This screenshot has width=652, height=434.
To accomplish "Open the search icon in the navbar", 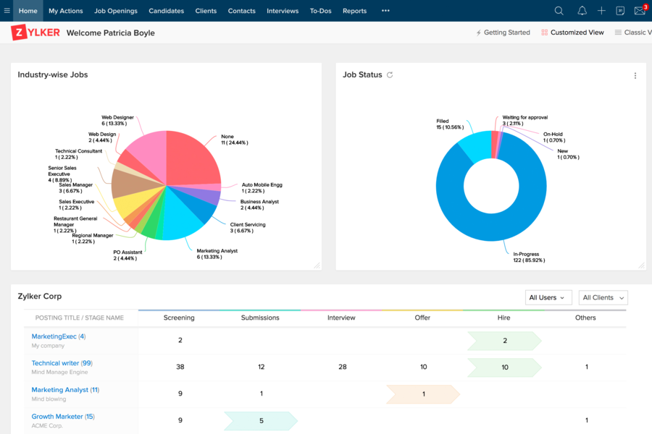I will pos(558,11).
